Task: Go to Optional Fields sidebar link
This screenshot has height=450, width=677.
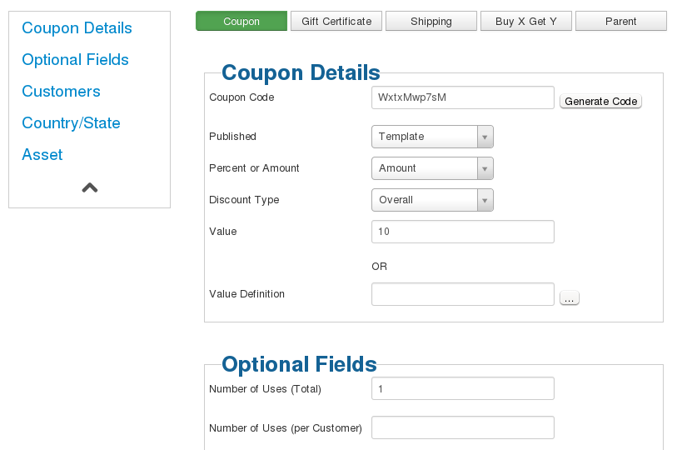Action: pos(75,60)
